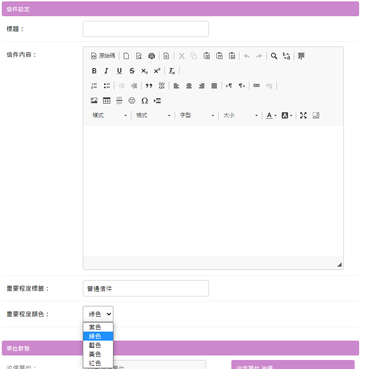Open the find search tool
The height and width of the screenshot is (369, 365).
pos(274,56)
